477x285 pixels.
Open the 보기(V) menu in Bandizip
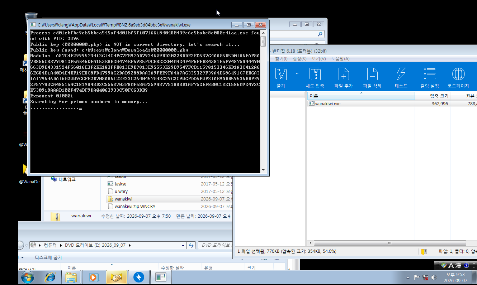[318, 59]
